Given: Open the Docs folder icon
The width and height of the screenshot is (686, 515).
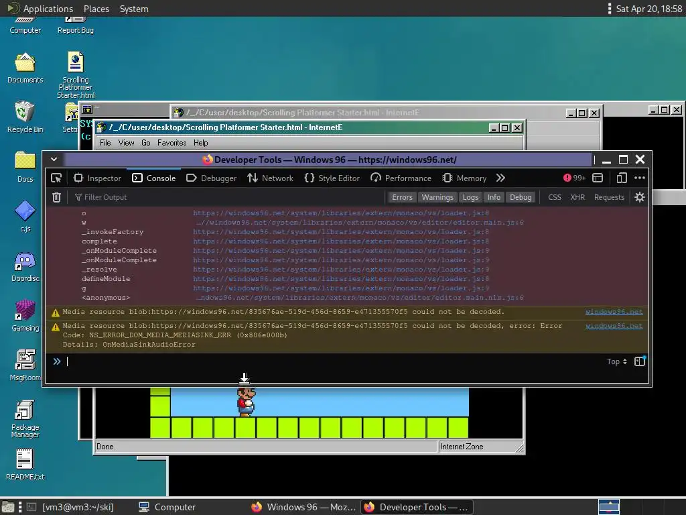Looking at the screenshot, I should [25, 167].
